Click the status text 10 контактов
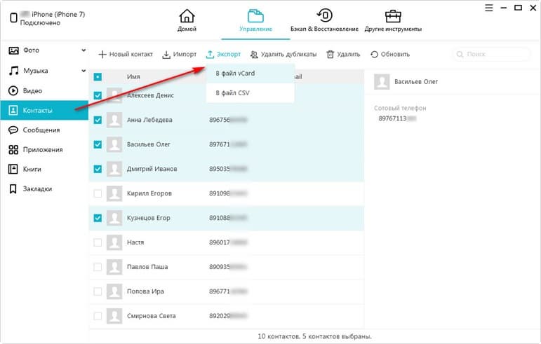Image resolution: width=541 pixels, height=344 pixels. 314,336
